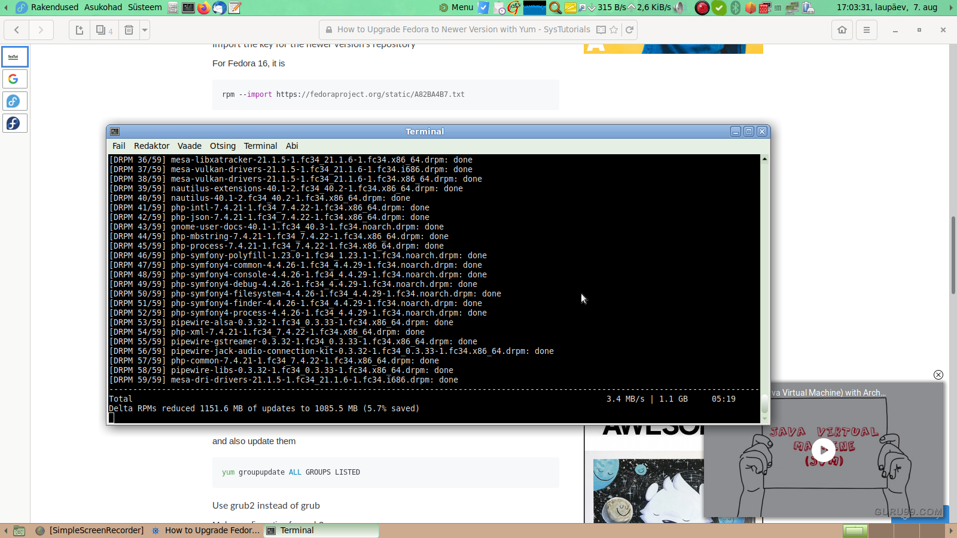957x538 pixels.
Task: Go to the browser home page
Action: 842,30
